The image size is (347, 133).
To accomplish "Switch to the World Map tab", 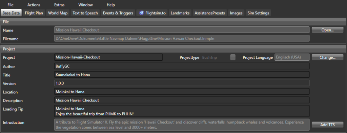I will click(x=58, y=13).
